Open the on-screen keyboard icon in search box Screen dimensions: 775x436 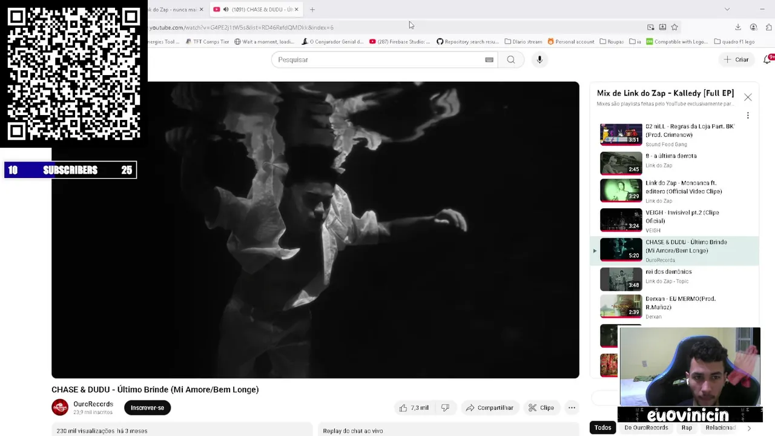(x=489, y=59)
